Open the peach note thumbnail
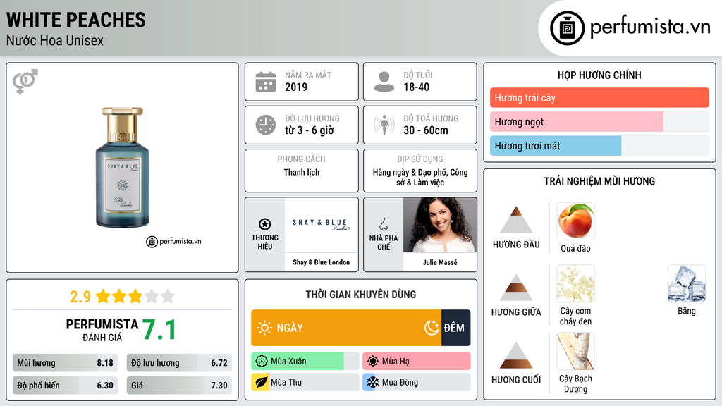This screenshot has width=722, height=406. point(575,221)
